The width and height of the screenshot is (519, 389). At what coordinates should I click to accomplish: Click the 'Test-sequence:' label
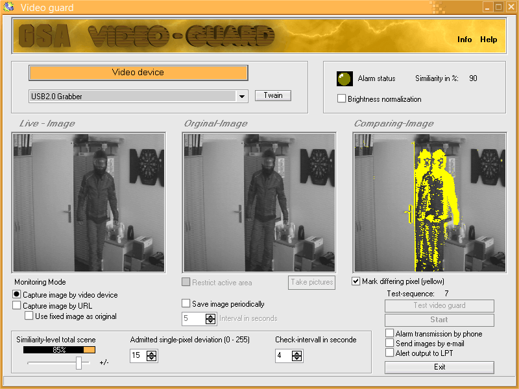coord(411,294)
